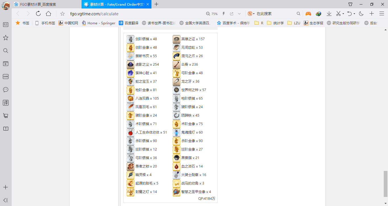
Task: Click the lightning speed mode icon
Action: point(224,14)
